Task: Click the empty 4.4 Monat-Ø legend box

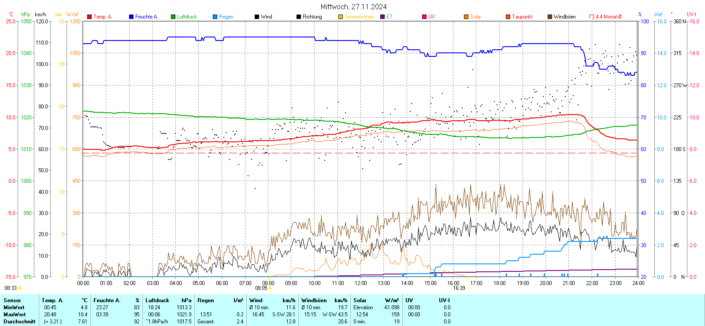Action: [x=592, y=17]
